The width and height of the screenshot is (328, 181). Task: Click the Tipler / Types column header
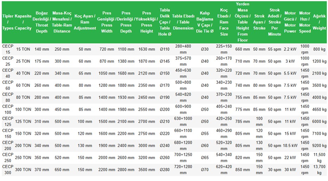pos(8,22)
